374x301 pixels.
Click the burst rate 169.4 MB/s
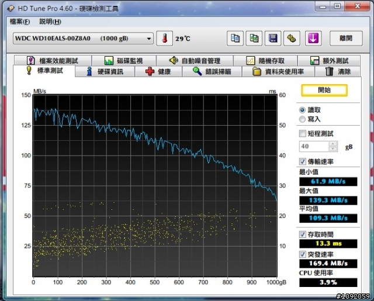pos(328,264)
